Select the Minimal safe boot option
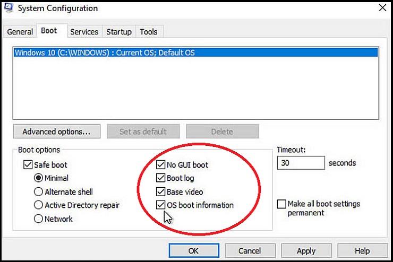The image size is (393, 262). click(x=38, y=178)
